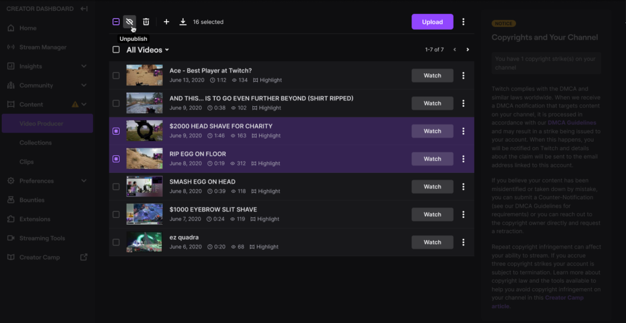
Task: Expand the Preferences section chevron
Action: coord(84,181)
